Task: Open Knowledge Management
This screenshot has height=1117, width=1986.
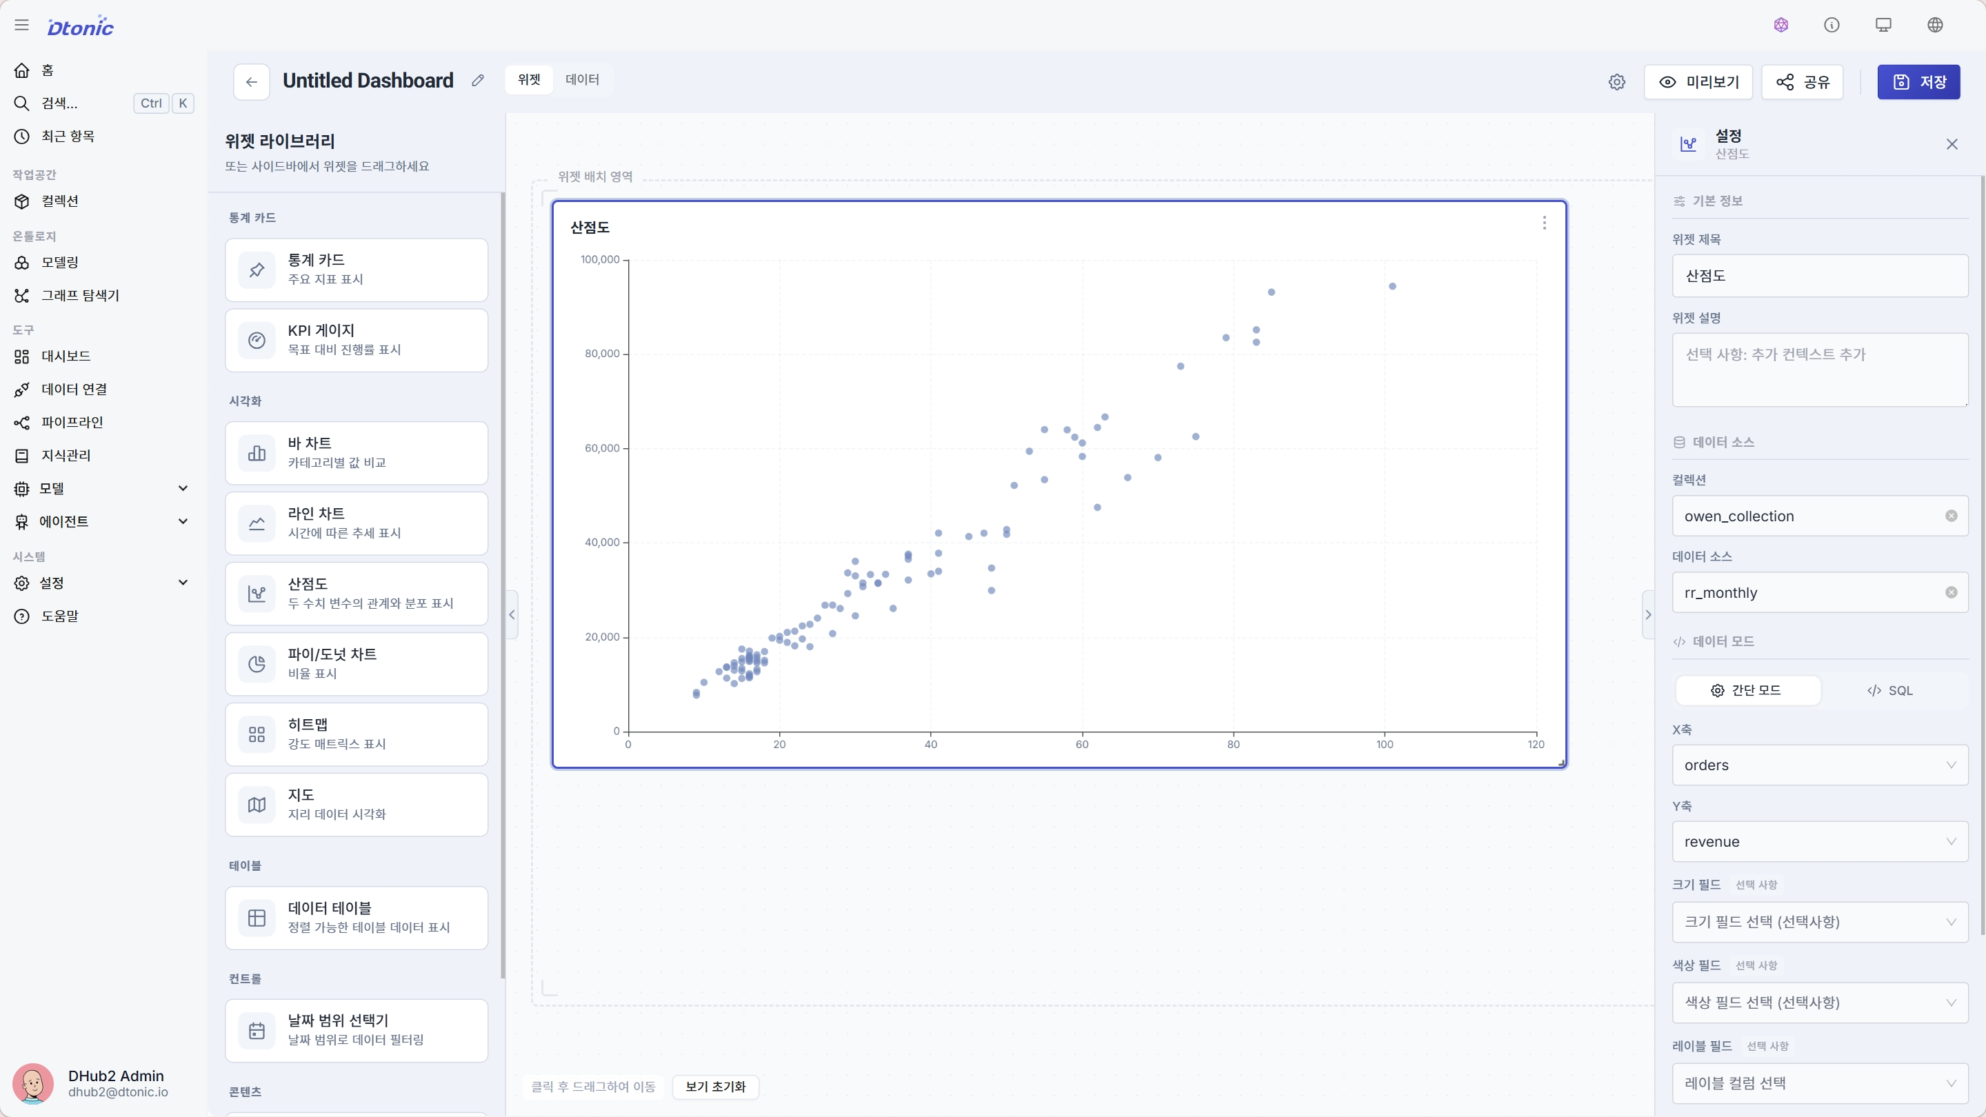Action: pos(103,456)
